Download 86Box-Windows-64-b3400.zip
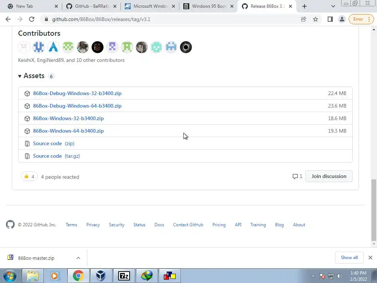The image size is (377, 283). (x=68, y=131)
